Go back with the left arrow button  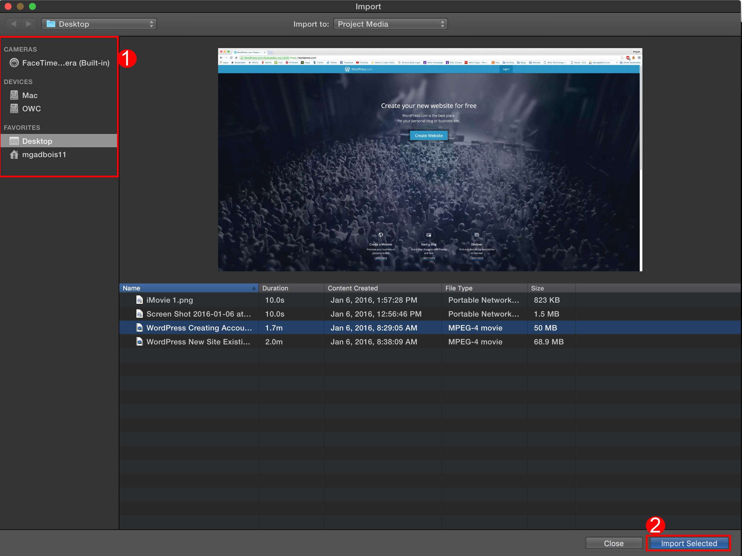click(14, 24)
